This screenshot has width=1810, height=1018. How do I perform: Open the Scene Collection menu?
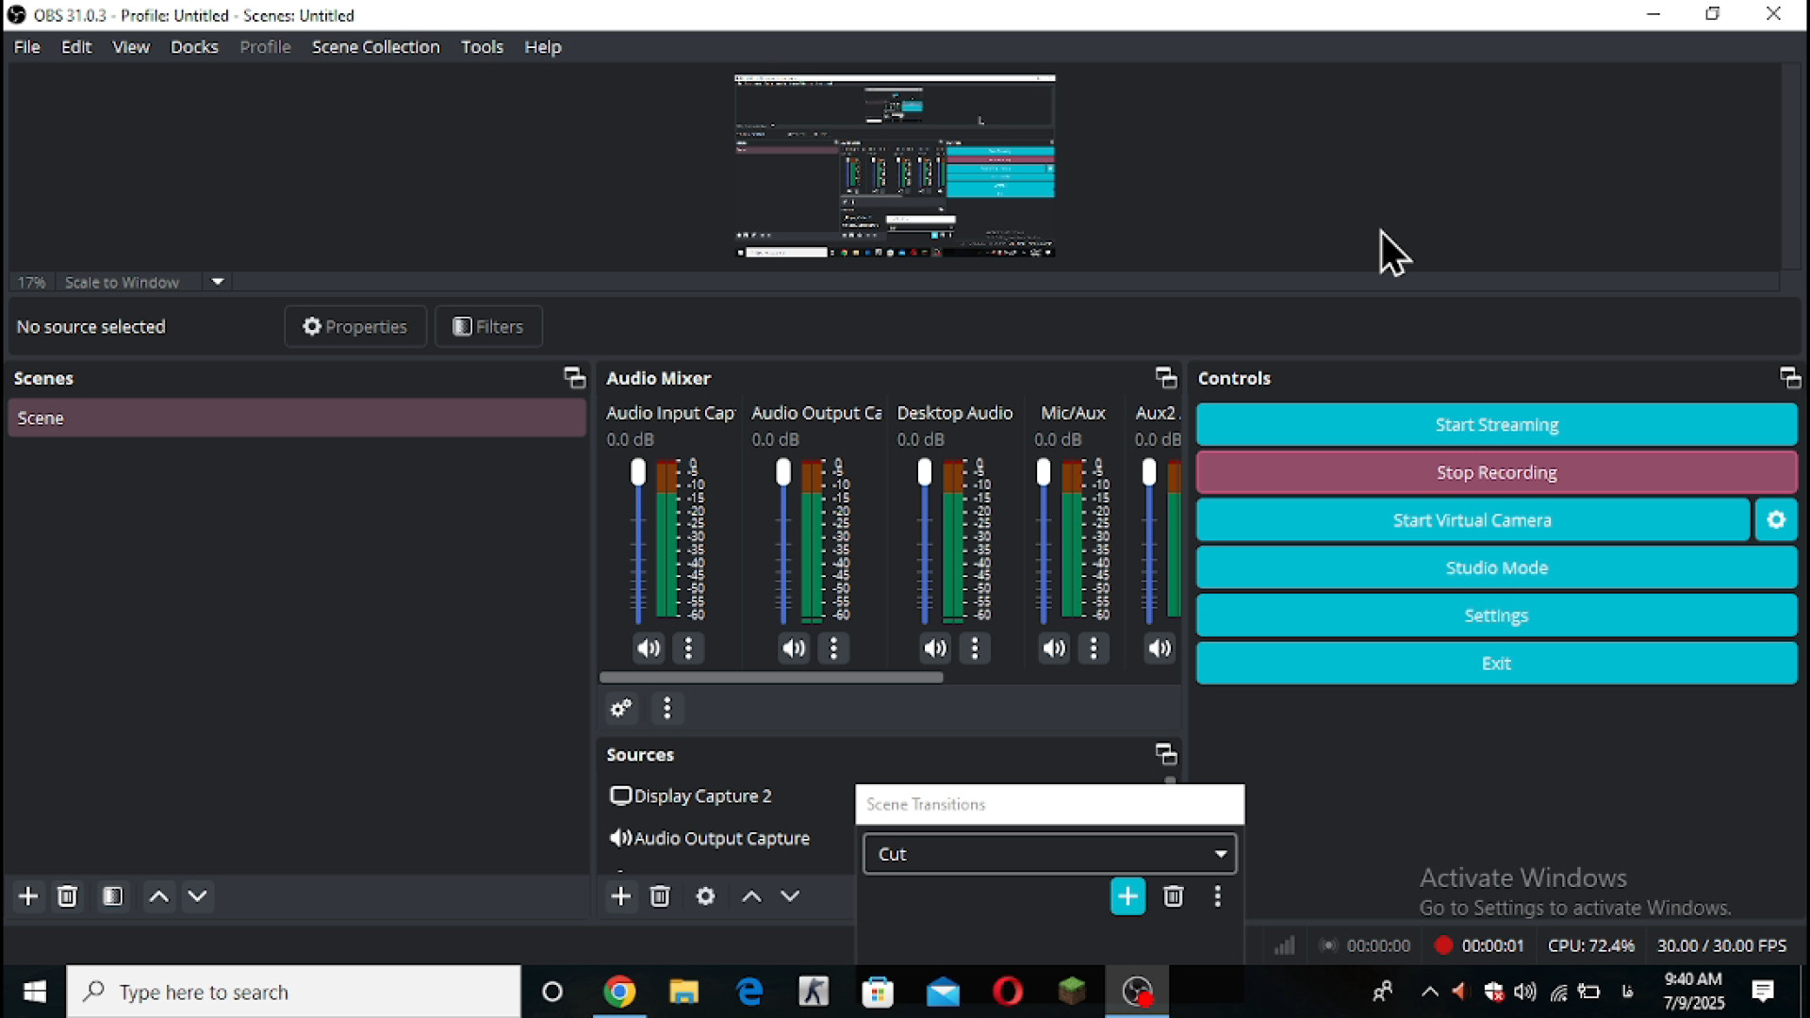(375, 46)
